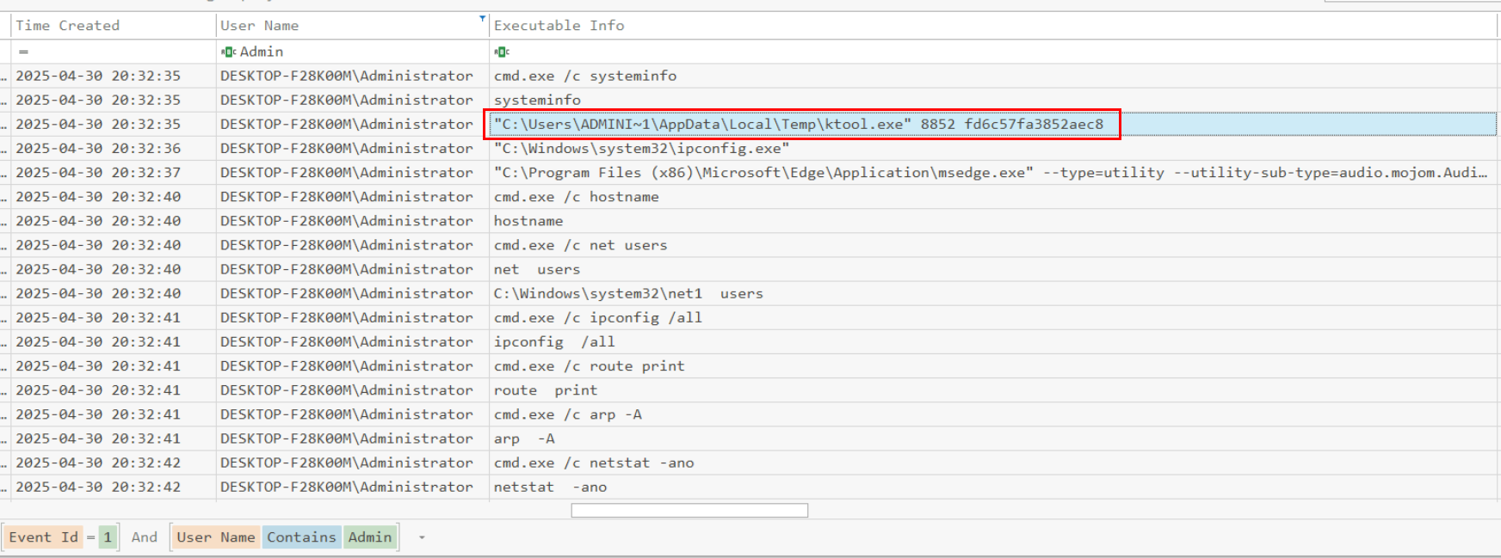Open the filter history dropdown arrow
1501x558 pixels.
coord(422,537)
